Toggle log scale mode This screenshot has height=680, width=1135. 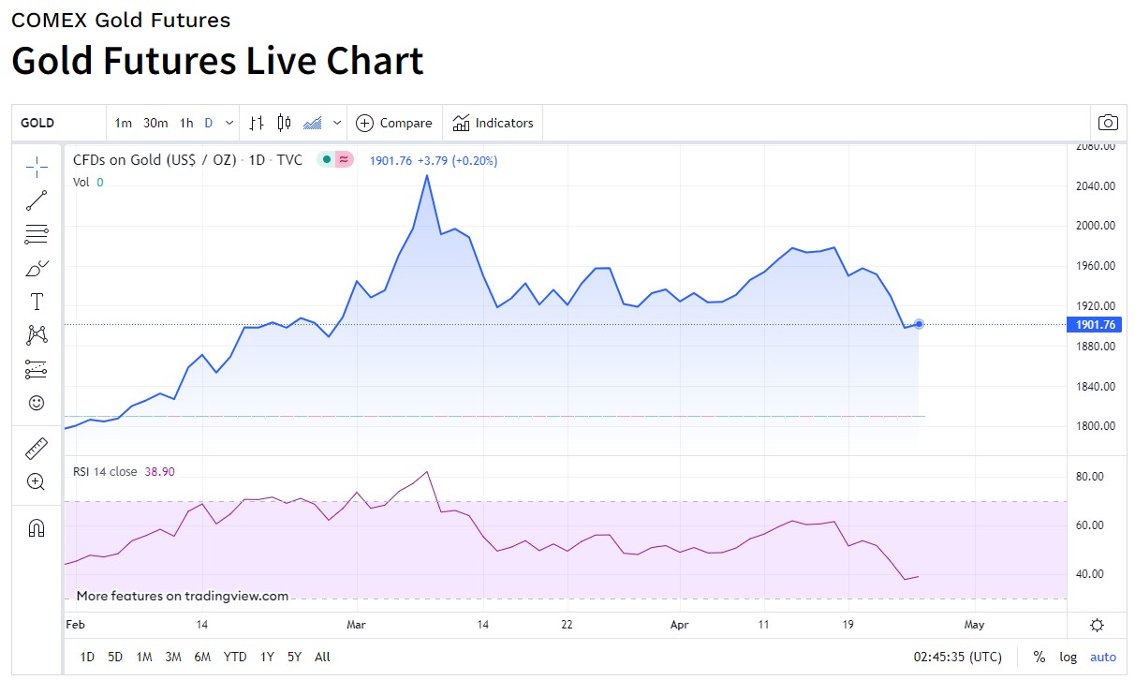(1069, 657)
